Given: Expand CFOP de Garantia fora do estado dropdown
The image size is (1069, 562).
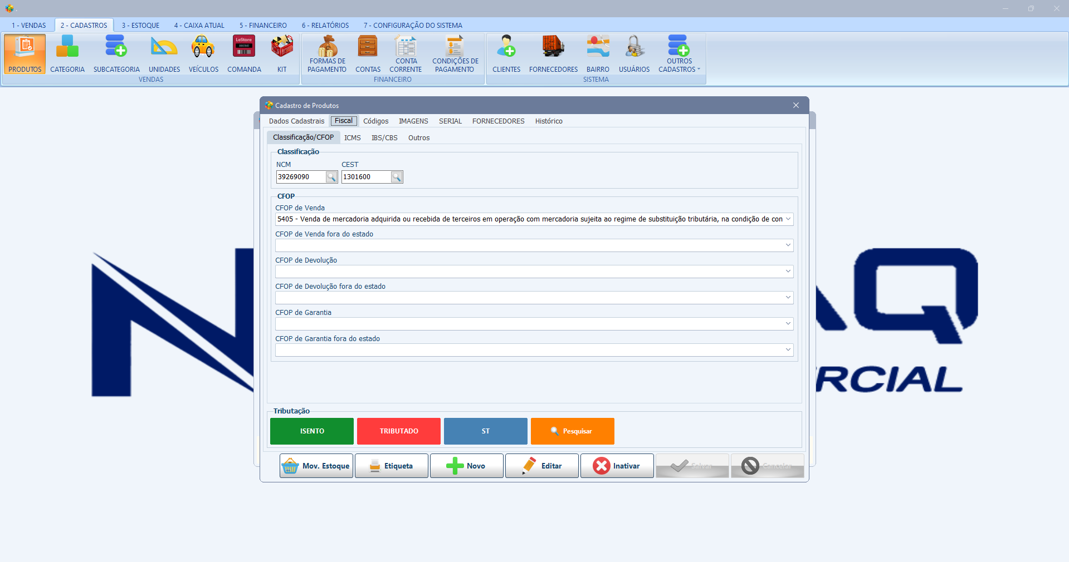Looking at the screenshot, I should pyautogui.click(x=788, y=350).
